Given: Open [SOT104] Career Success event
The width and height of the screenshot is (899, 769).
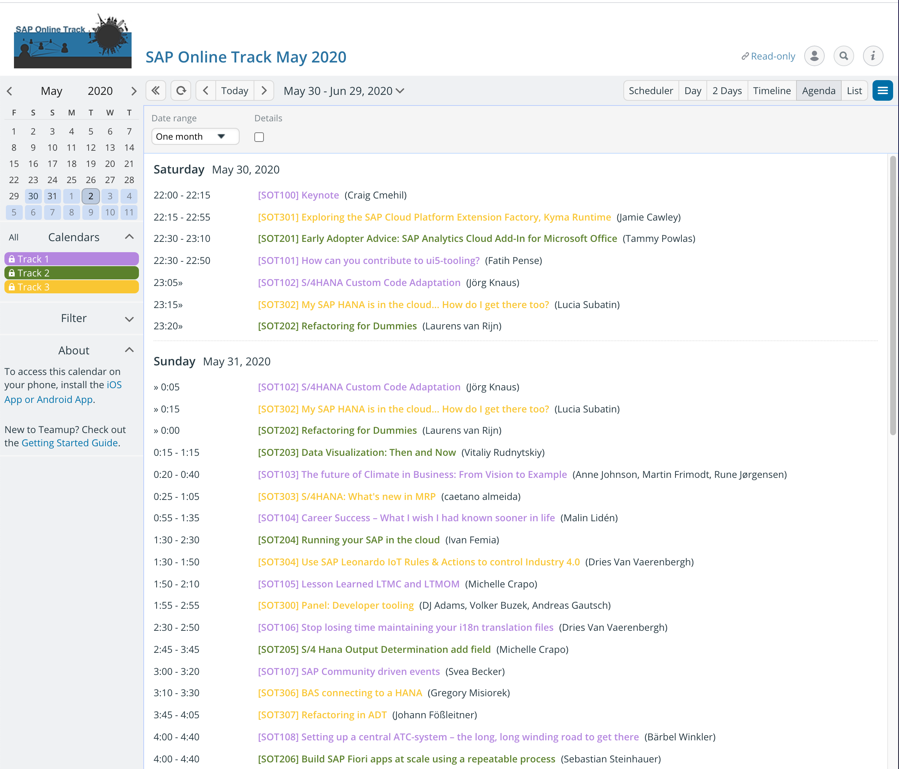Looking at the screenshot, I should (x=406, y=518).
